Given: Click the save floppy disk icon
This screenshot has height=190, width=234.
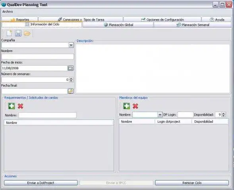Looking at the screenshot, I should pos(18,33).
